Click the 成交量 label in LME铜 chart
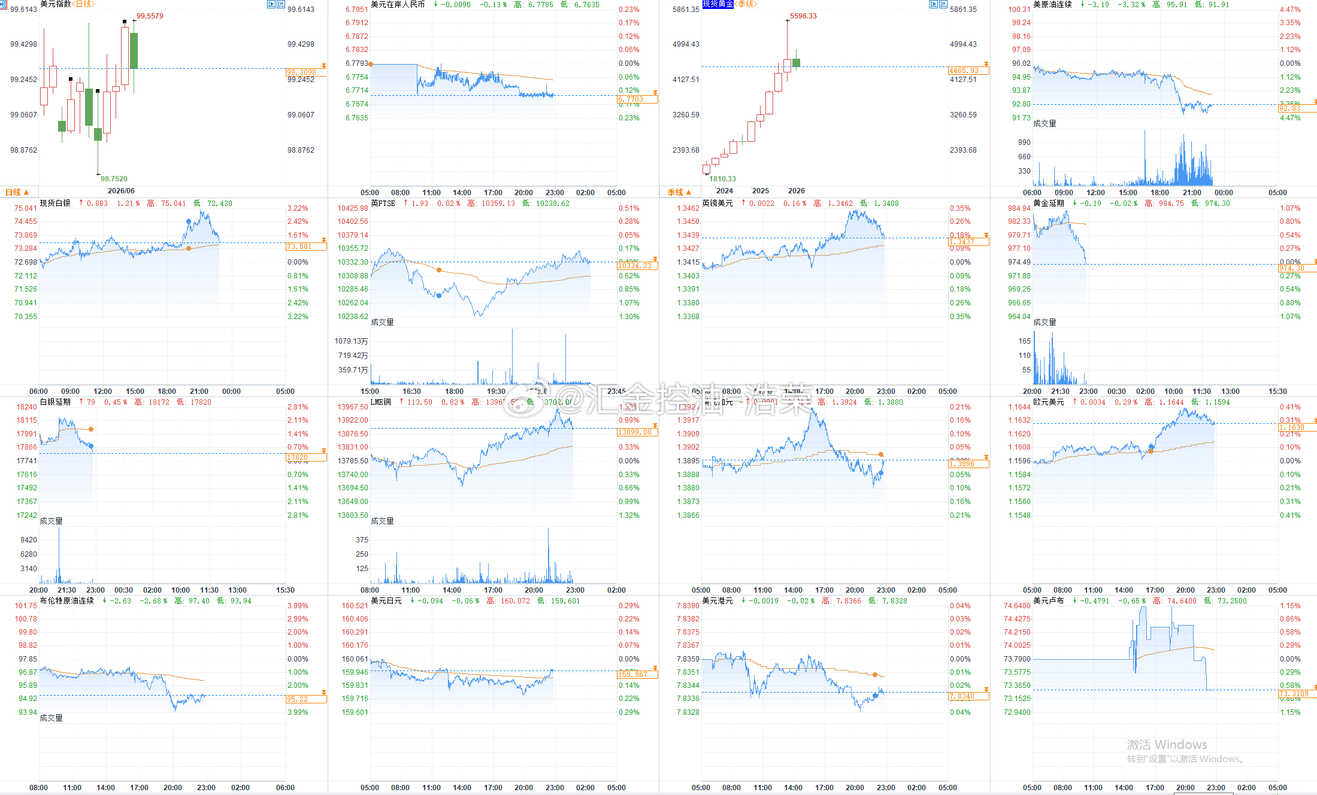 click(382, 521)
